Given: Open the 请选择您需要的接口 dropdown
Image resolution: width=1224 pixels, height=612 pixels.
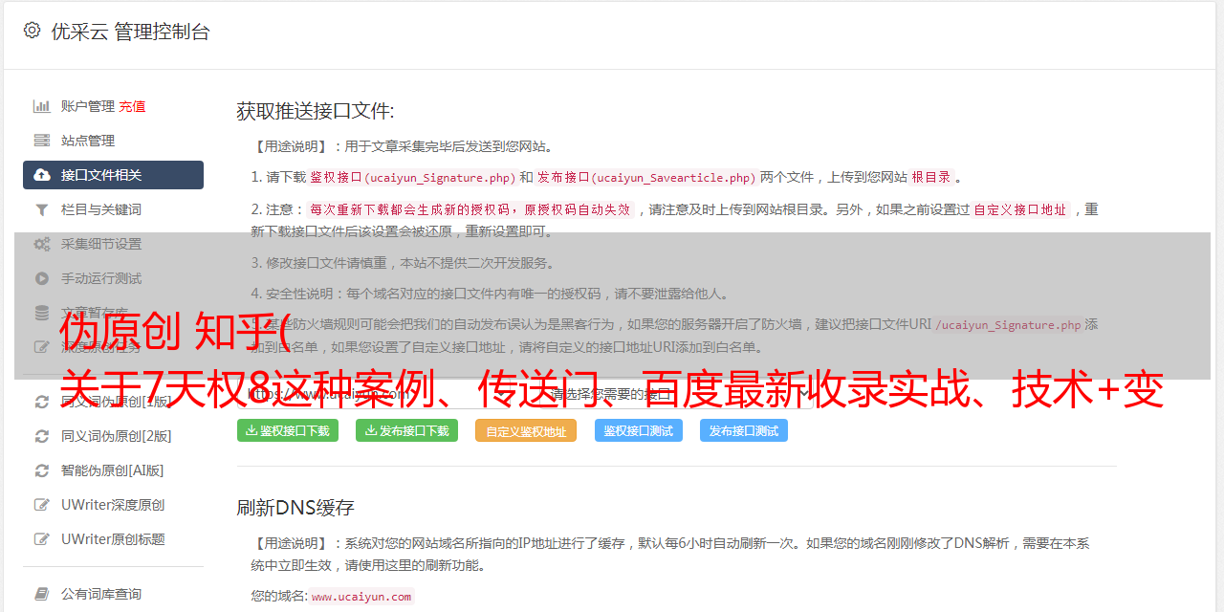Looking at the screenshot, I should 679,394.
